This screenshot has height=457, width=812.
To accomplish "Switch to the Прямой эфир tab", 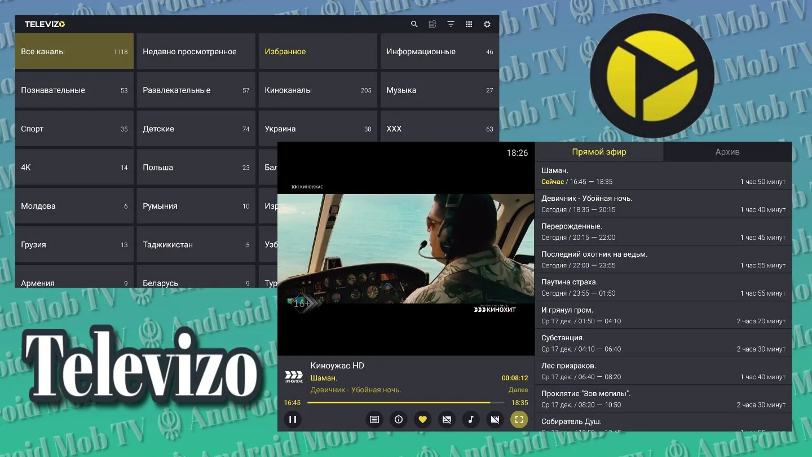I will 599,152.
